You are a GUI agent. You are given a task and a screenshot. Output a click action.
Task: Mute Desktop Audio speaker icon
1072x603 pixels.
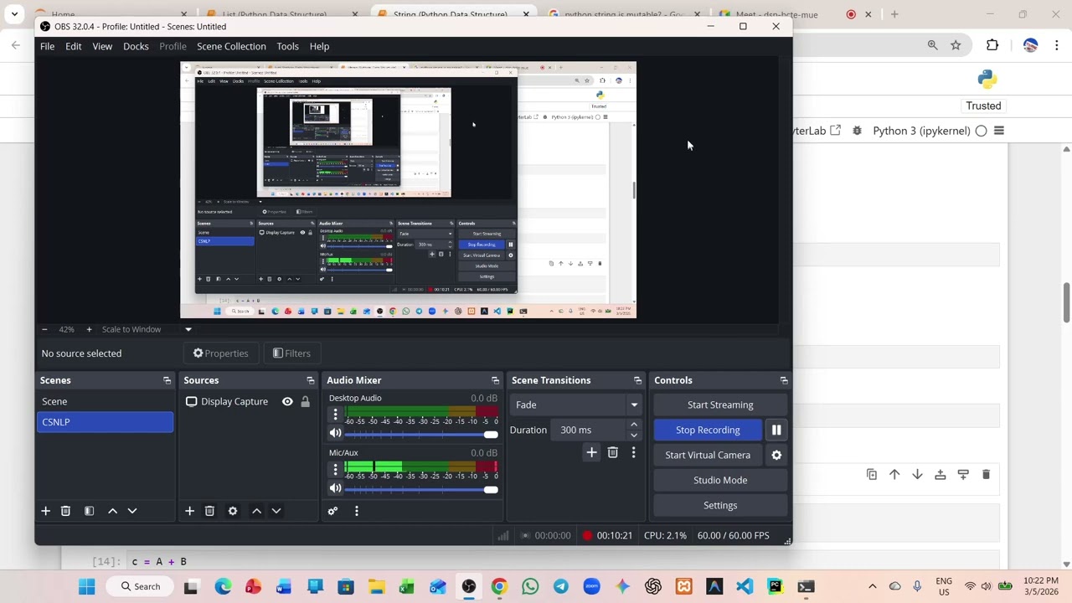click(x=335, y=434)
